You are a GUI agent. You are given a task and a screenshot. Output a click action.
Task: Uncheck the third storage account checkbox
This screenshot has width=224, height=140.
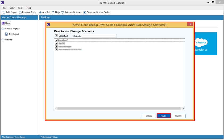(56, 46)
